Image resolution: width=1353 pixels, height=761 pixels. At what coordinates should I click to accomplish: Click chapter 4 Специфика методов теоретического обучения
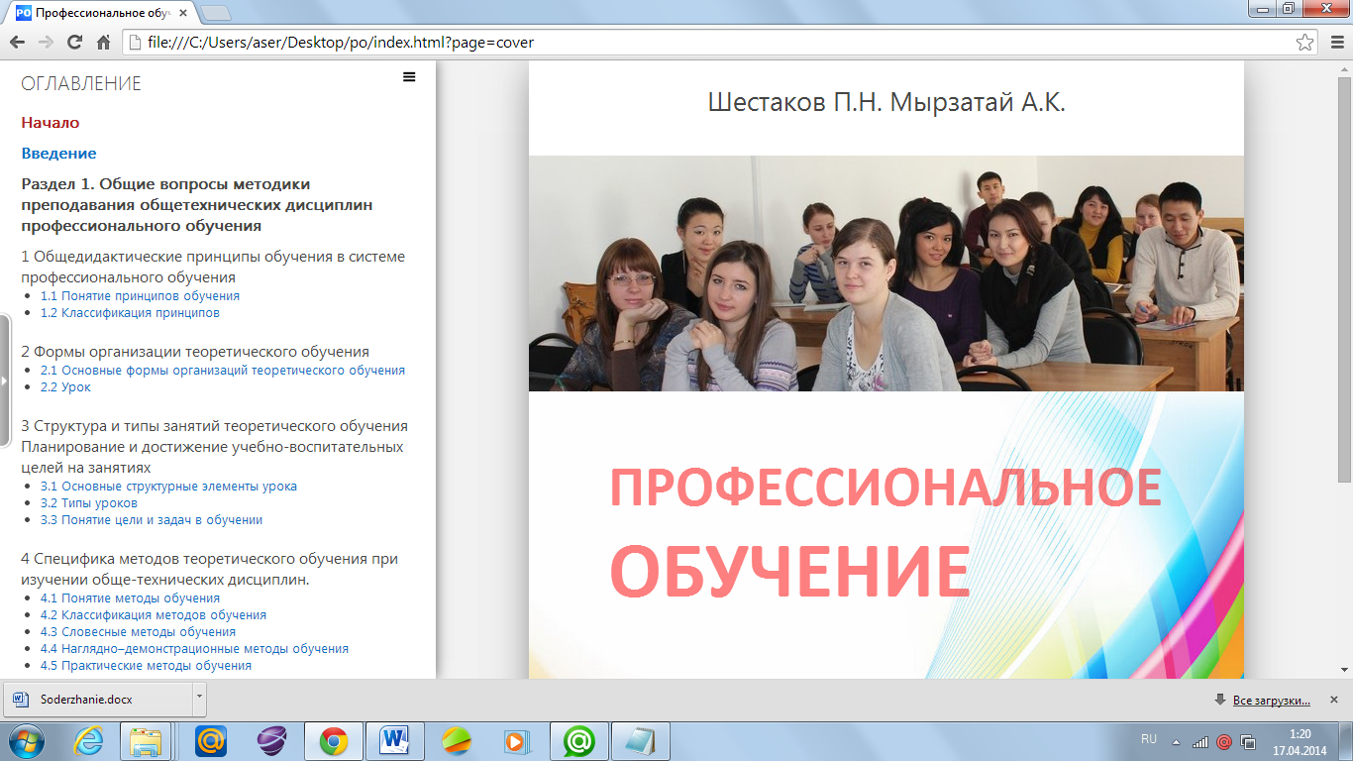click(209, 569)
